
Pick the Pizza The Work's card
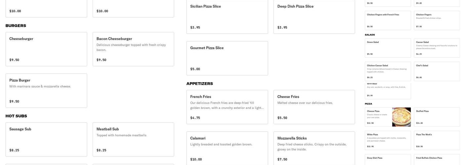pos(437,140)
